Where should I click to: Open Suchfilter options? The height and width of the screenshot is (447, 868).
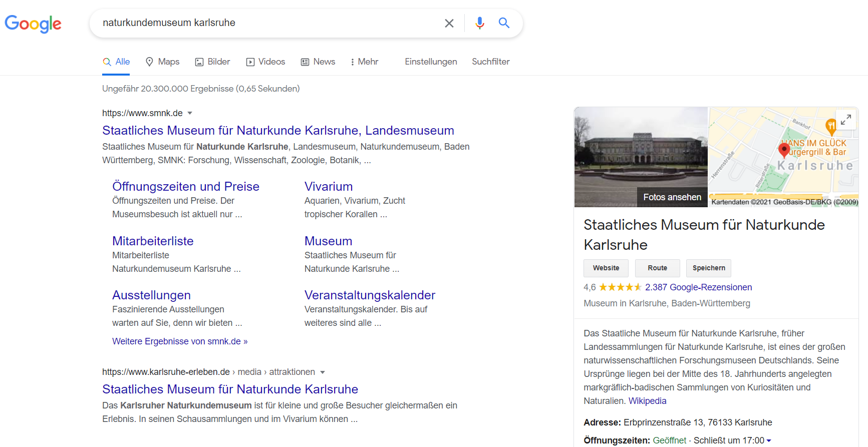click(490, 62)
